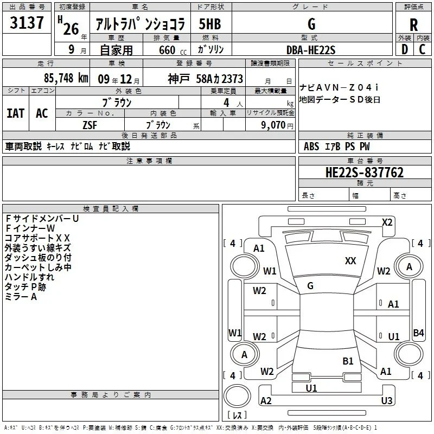Select the registration year H26
The height and width of the screenshot is (434, 434).
(x=69, y=26)
